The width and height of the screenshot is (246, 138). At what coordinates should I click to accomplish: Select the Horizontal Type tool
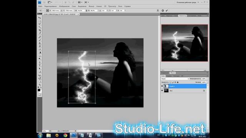pyautogui.click(x=40, y=66)
